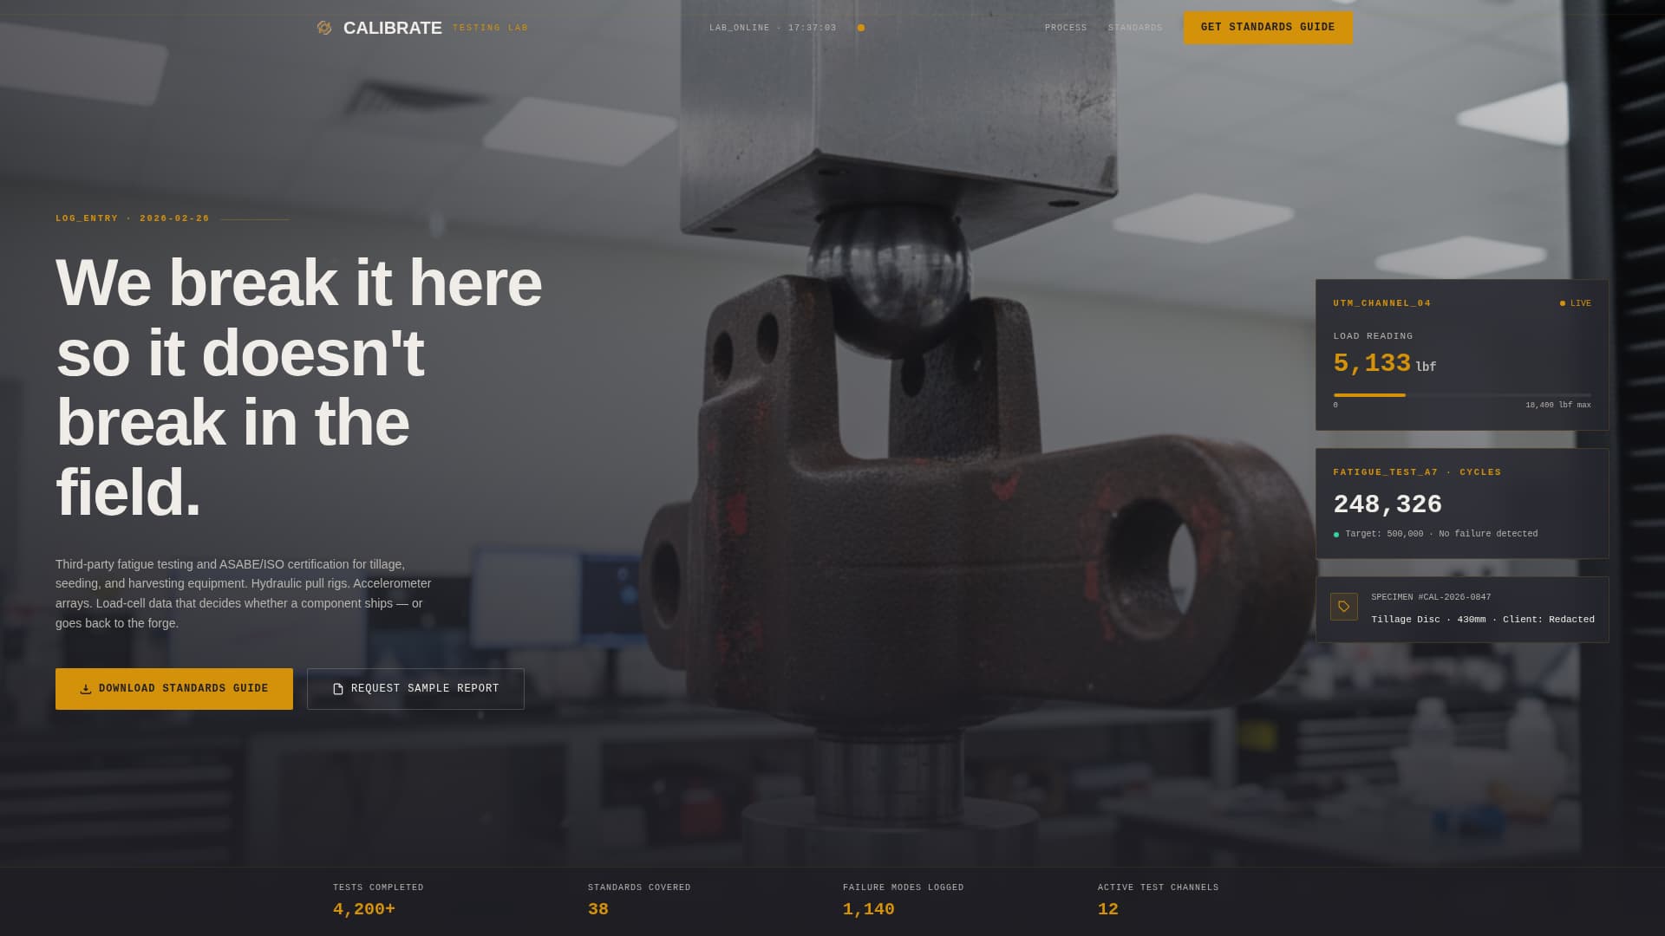1665x936 pixels.
Task: Click the GET STANDARDS GUIDE button
Action: pos(1267,27)
